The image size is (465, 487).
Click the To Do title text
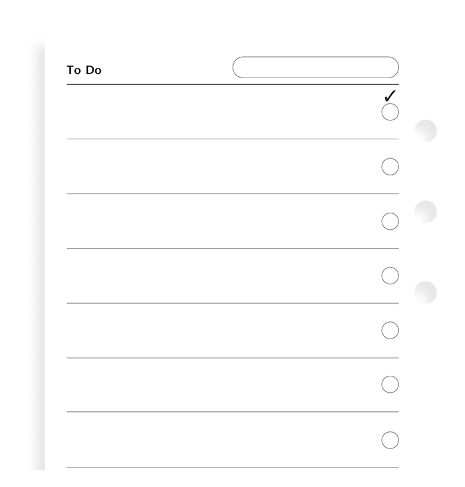tap(84, 70)
